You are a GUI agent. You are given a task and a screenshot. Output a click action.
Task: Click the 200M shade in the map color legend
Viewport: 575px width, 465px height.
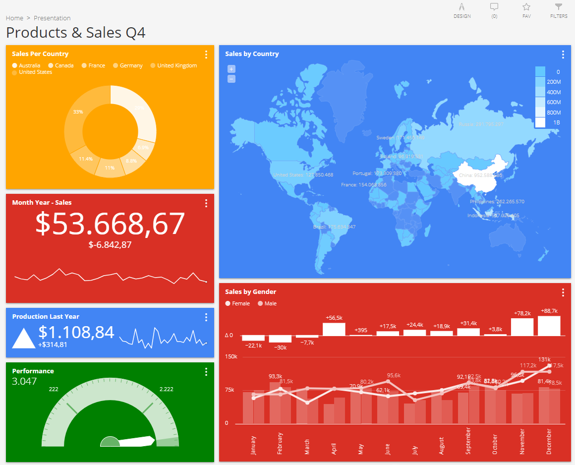(x=540, y=82)
